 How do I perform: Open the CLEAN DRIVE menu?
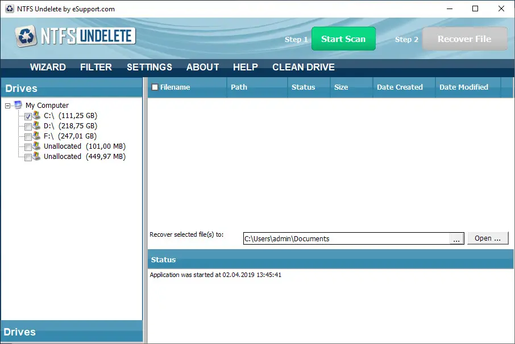[304, 67]
